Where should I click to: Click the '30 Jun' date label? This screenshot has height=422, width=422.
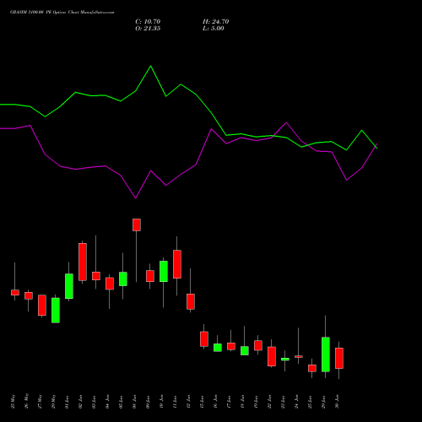click(337, 402)
